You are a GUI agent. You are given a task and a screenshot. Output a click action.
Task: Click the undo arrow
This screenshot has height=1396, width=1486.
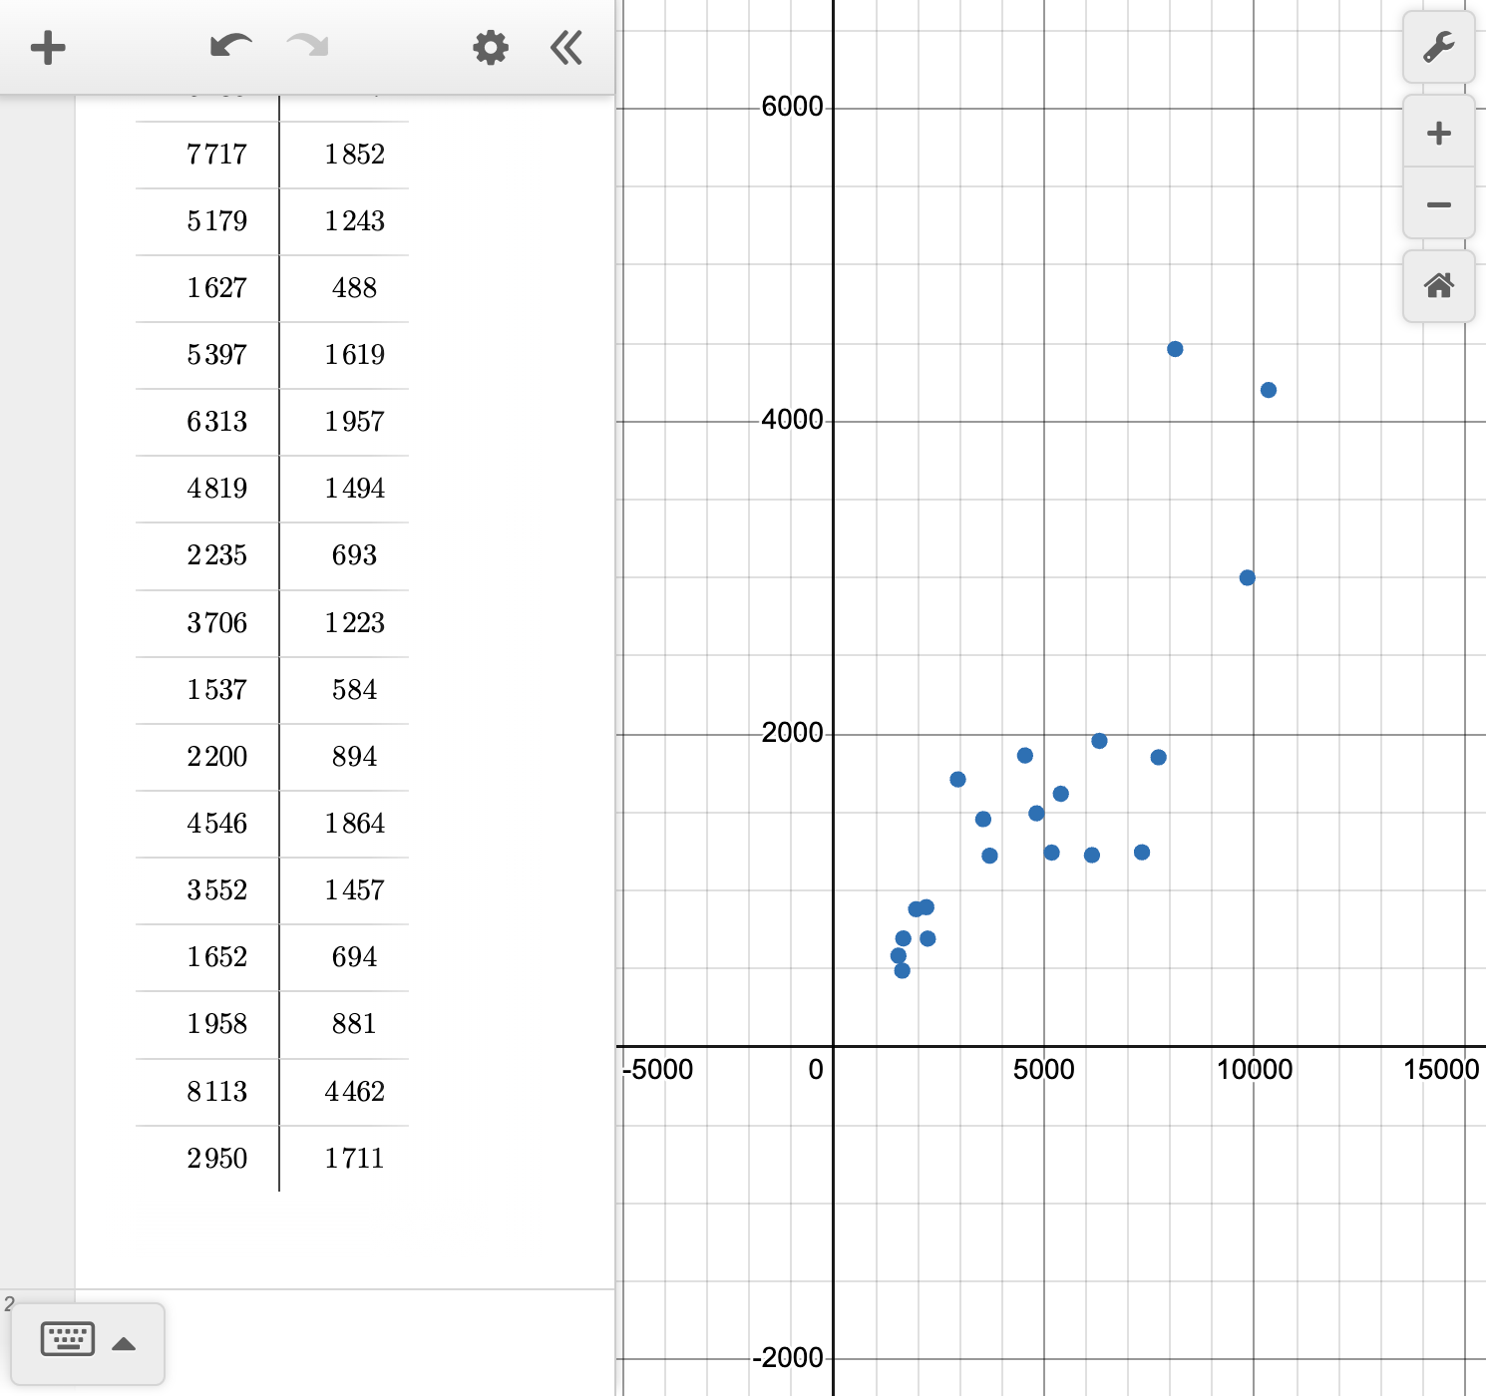point(229,47)
